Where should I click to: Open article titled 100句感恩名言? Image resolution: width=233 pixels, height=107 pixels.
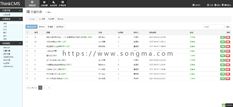(52, 42)
